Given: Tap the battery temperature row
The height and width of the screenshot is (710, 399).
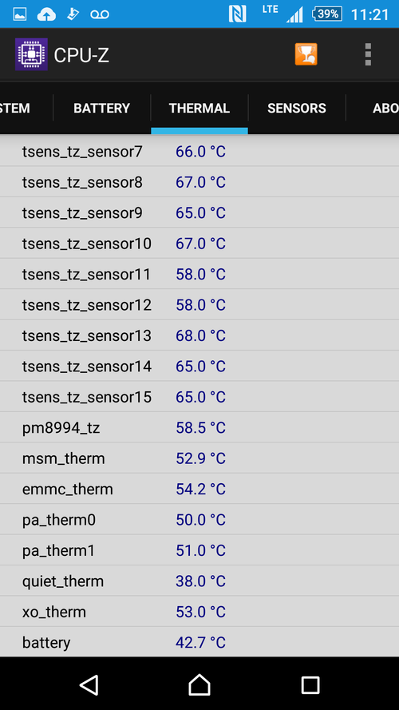Looking at the screenshot, I should [x=199, y=642].
